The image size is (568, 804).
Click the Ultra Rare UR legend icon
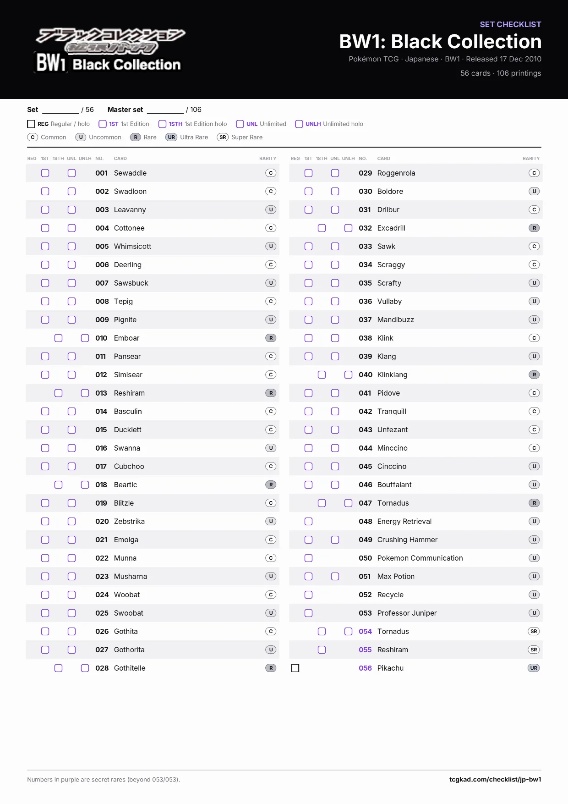pyautogui.click(x=171, y=137)
